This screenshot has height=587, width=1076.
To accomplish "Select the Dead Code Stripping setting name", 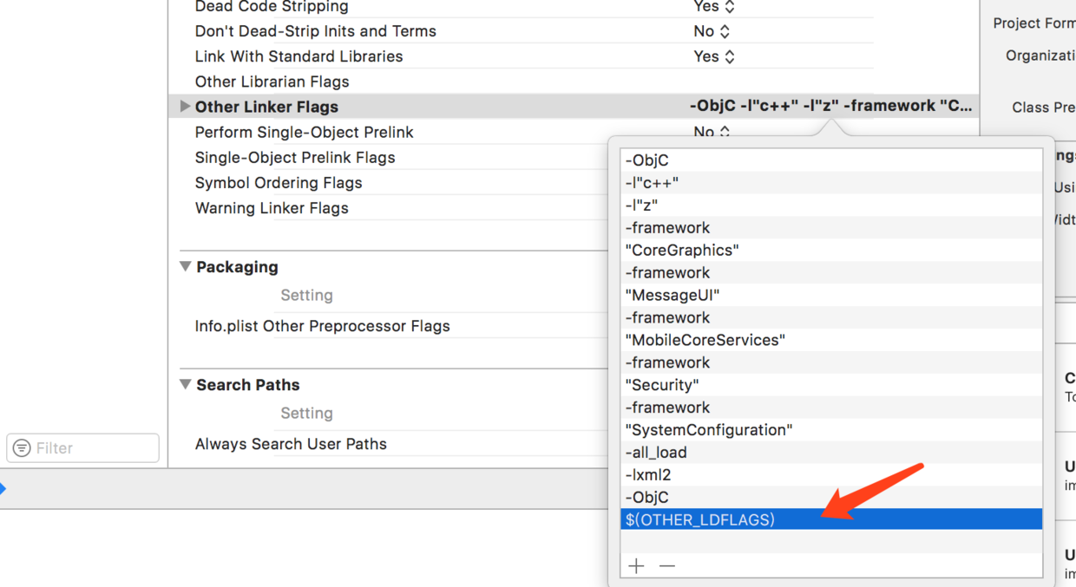I will point(272,7).
